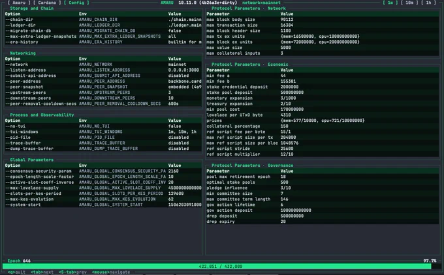Select the --downstream-peers option

tap(28, 98)
